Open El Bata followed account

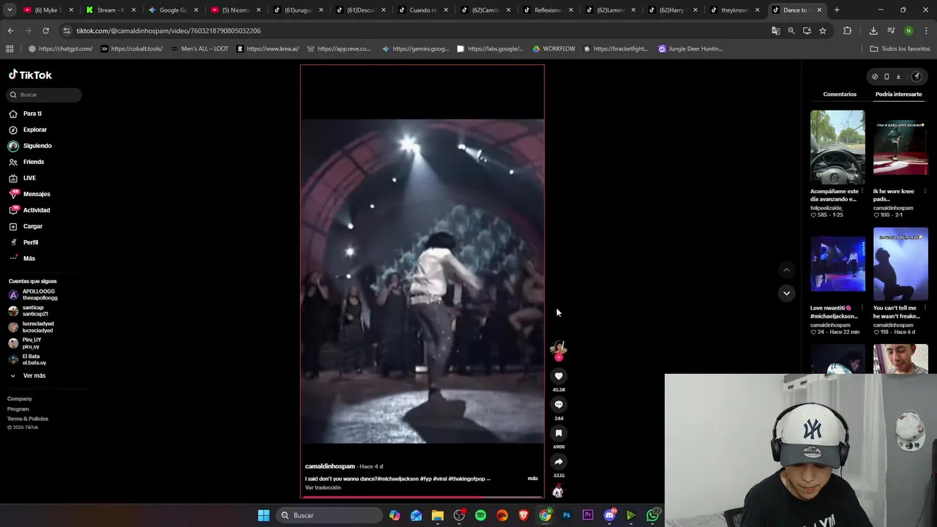coord(34,359)
